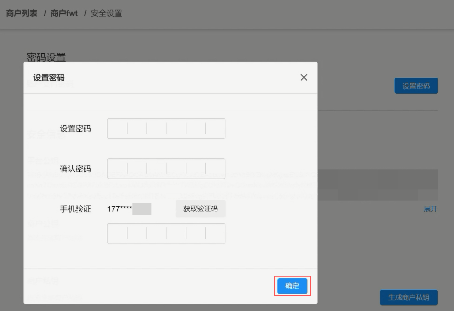Click the 密码设置 section heading
454x311 pixels.
coord(46,57)
